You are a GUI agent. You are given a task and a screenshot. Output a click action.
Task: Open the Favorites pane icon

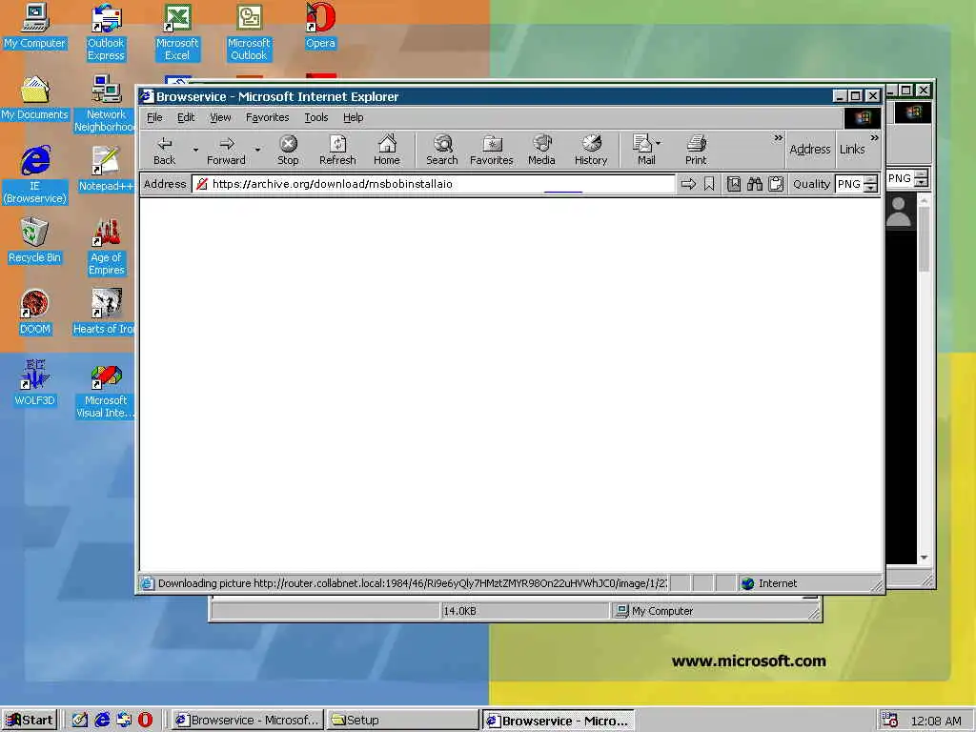pyautogui.click(x=492, y=150)
